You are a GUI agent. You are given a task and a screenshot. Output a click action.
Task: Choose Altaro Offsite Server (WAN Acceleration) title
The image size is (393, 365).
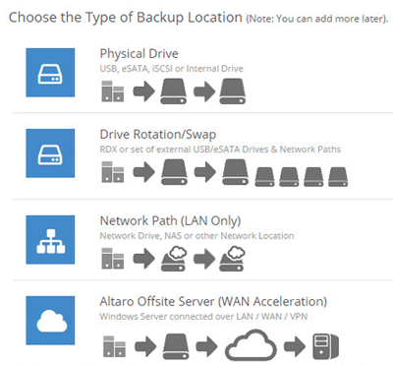pyautogui.click(x=213, y=302)
